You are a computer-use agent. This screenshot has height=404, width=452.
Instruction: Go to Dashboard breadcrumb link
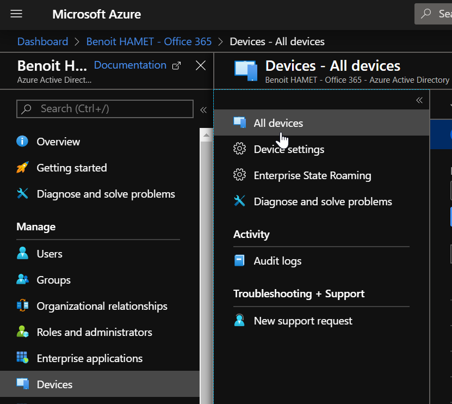coord(42,41)
